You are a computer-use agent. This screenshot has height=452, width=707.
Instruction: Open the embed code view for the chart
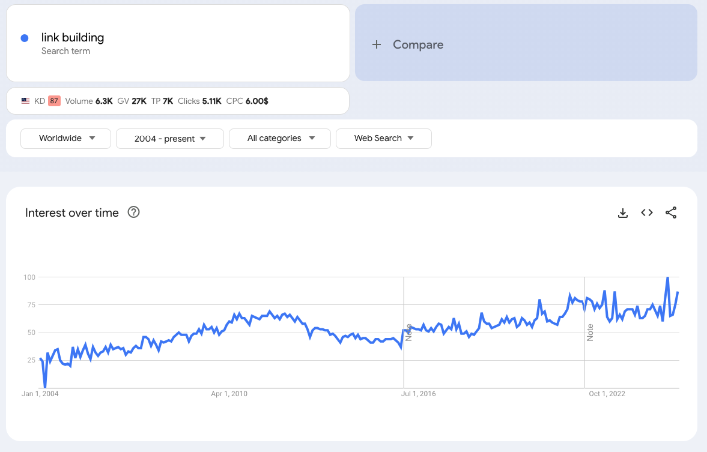coord(647,212)
